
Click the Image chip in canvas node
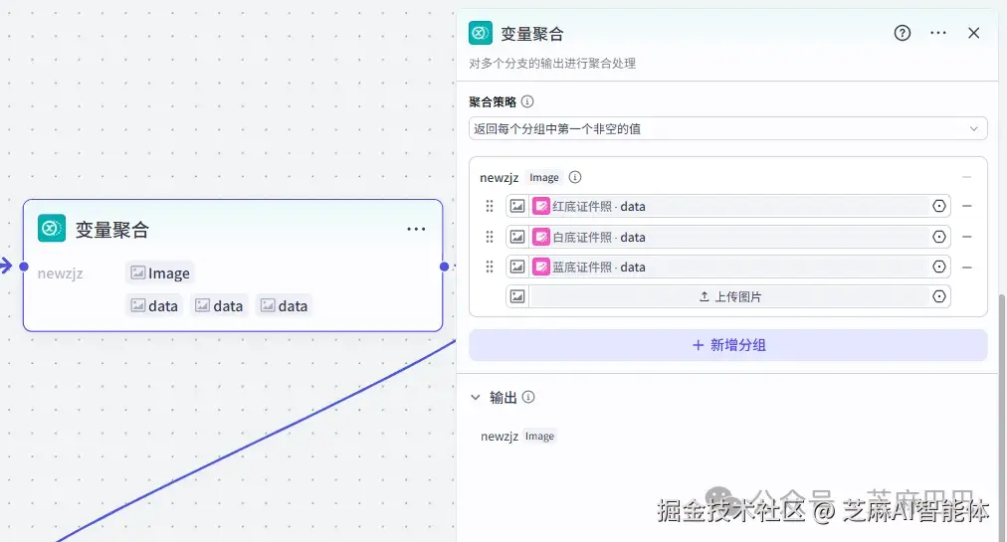[160, 272]
